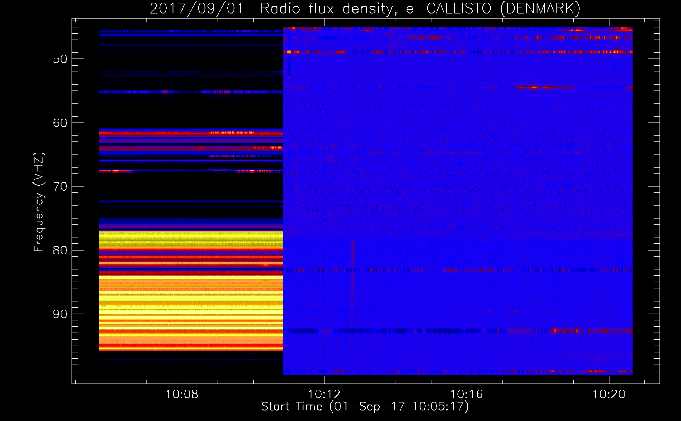
Task: Click the 10:12 time tick label
Action: pos(324,394)
